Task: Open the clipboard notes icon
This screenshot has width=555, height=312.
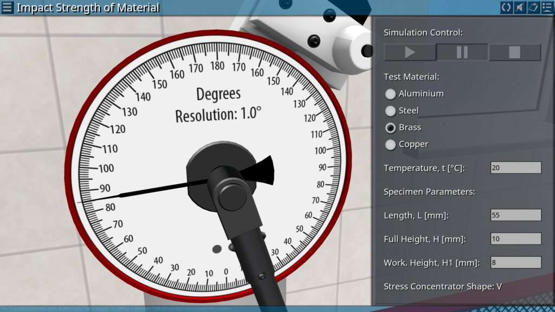Action: pyautogui.click(x=533, y=8)
